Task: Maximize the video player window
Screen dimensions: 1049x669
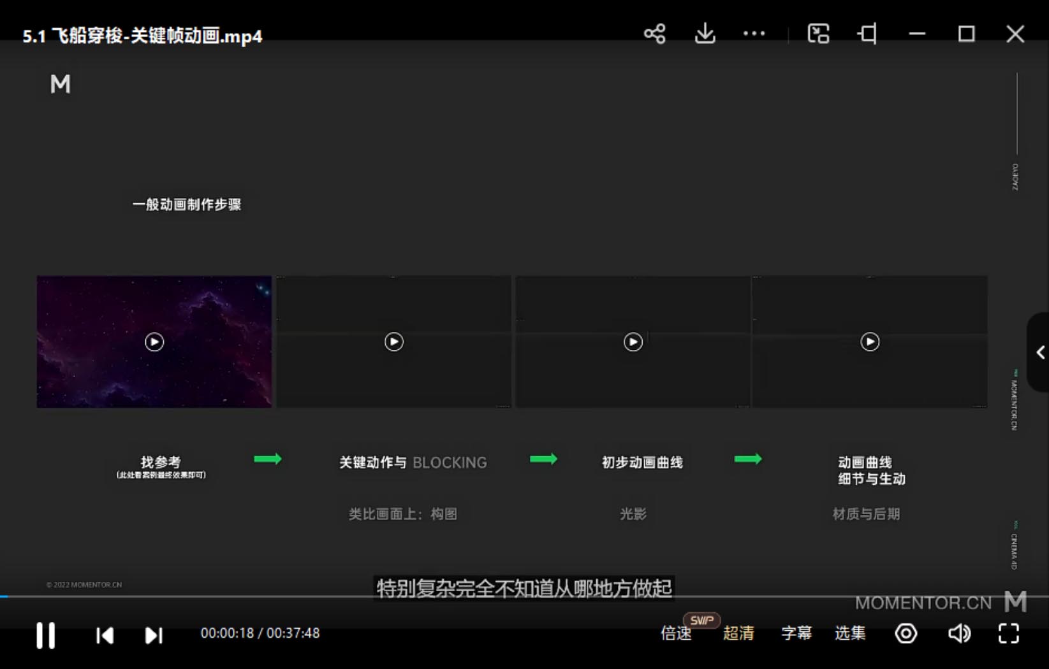Action: (966, 34)
